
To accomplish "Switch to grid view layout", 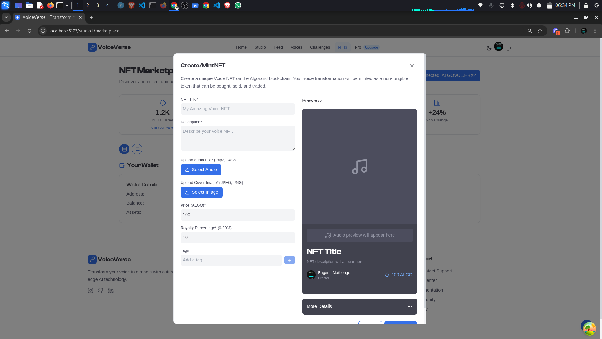I will (x=124, y=149).
